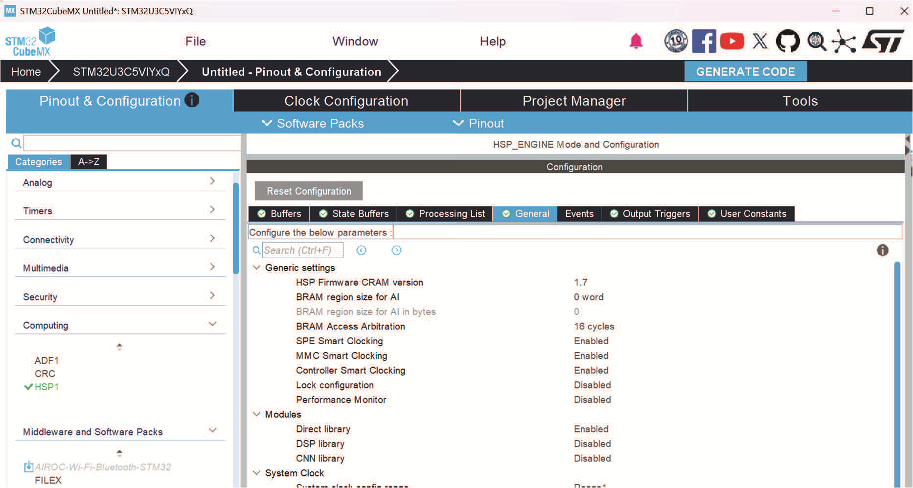Open the Pinout dropdown menu
The width and height of the screenshot is (913, 488).
point(479,123)
